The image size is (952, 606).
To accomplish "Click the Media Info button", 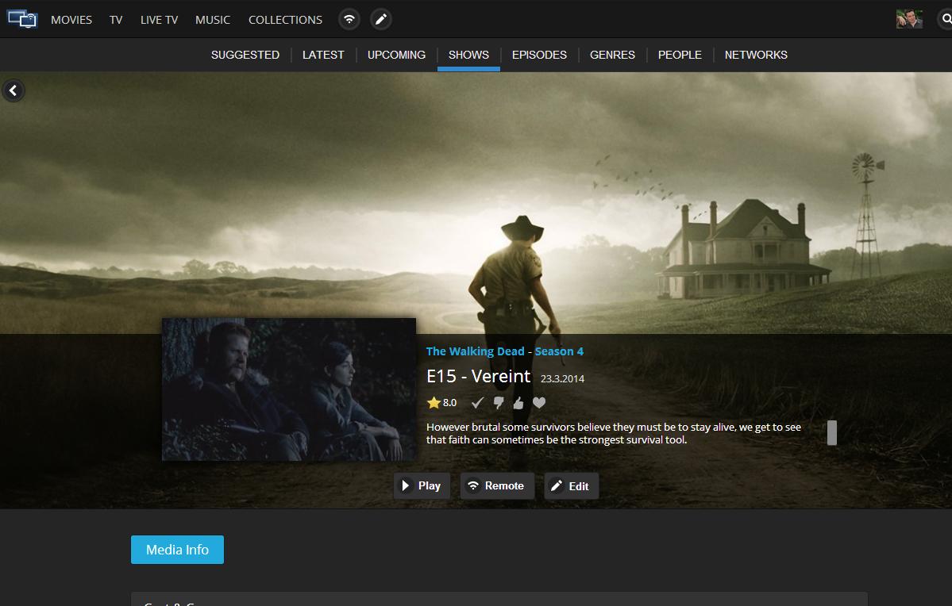I will click(177, 550).
